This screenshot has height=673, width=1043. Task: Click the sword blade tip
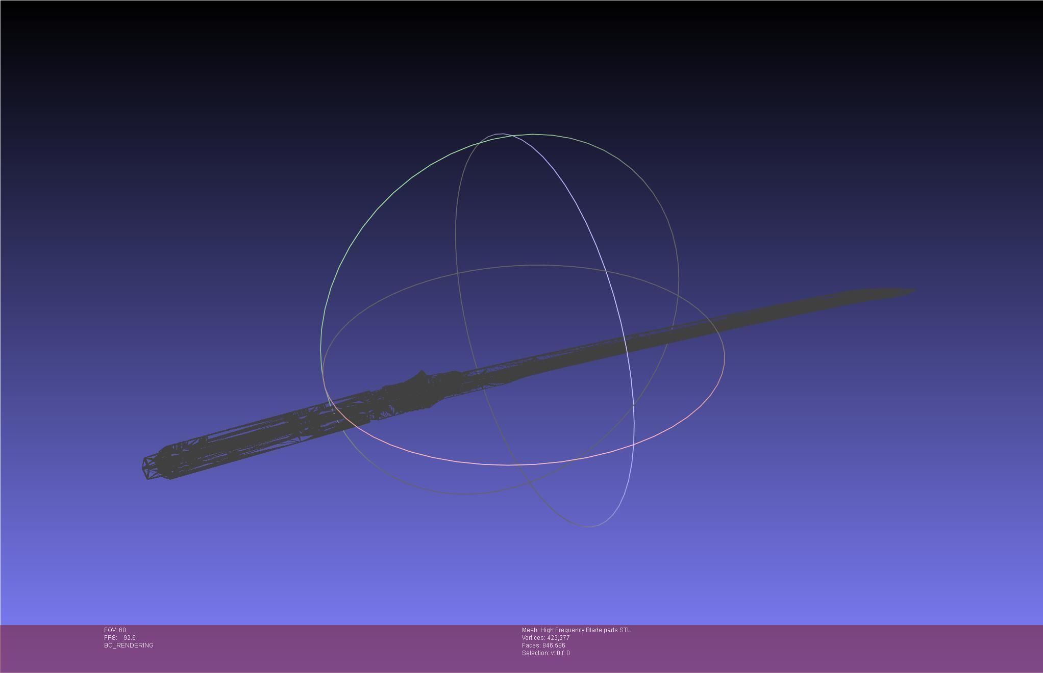[x=907, y=291]
